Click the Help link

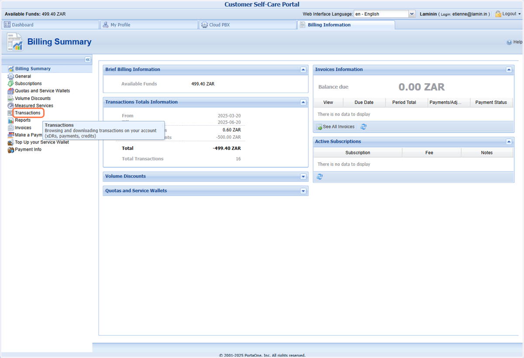click(517, 42)
